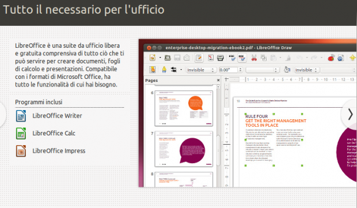
Task: Click the line width input field
Action: point(229,70)
